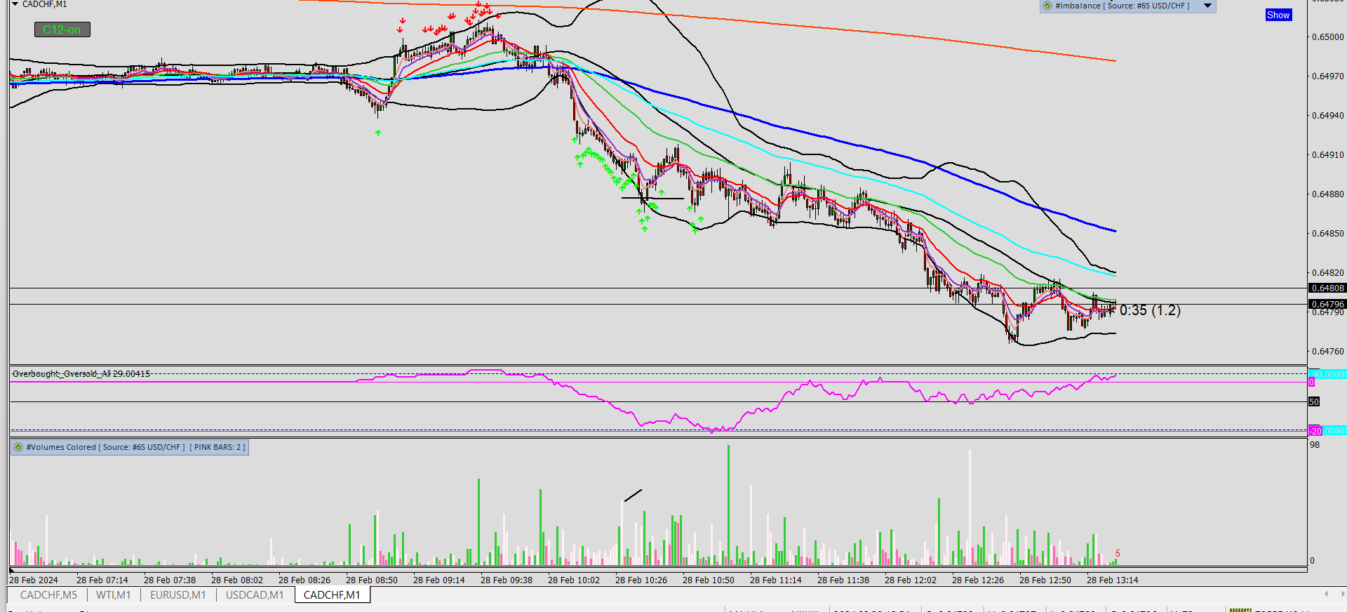The width and height of the screenshot is (1347, 612).
Task: Click the 0.64796 current price label
Action: coord(1327,305)
